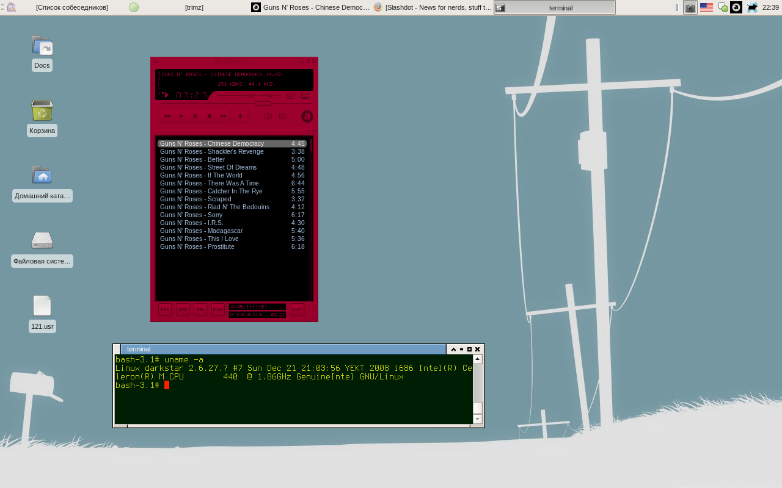The width and height of the screenshot is (782, 488).
Task: Click the round Audacious logo button
Action: point(307,117)
